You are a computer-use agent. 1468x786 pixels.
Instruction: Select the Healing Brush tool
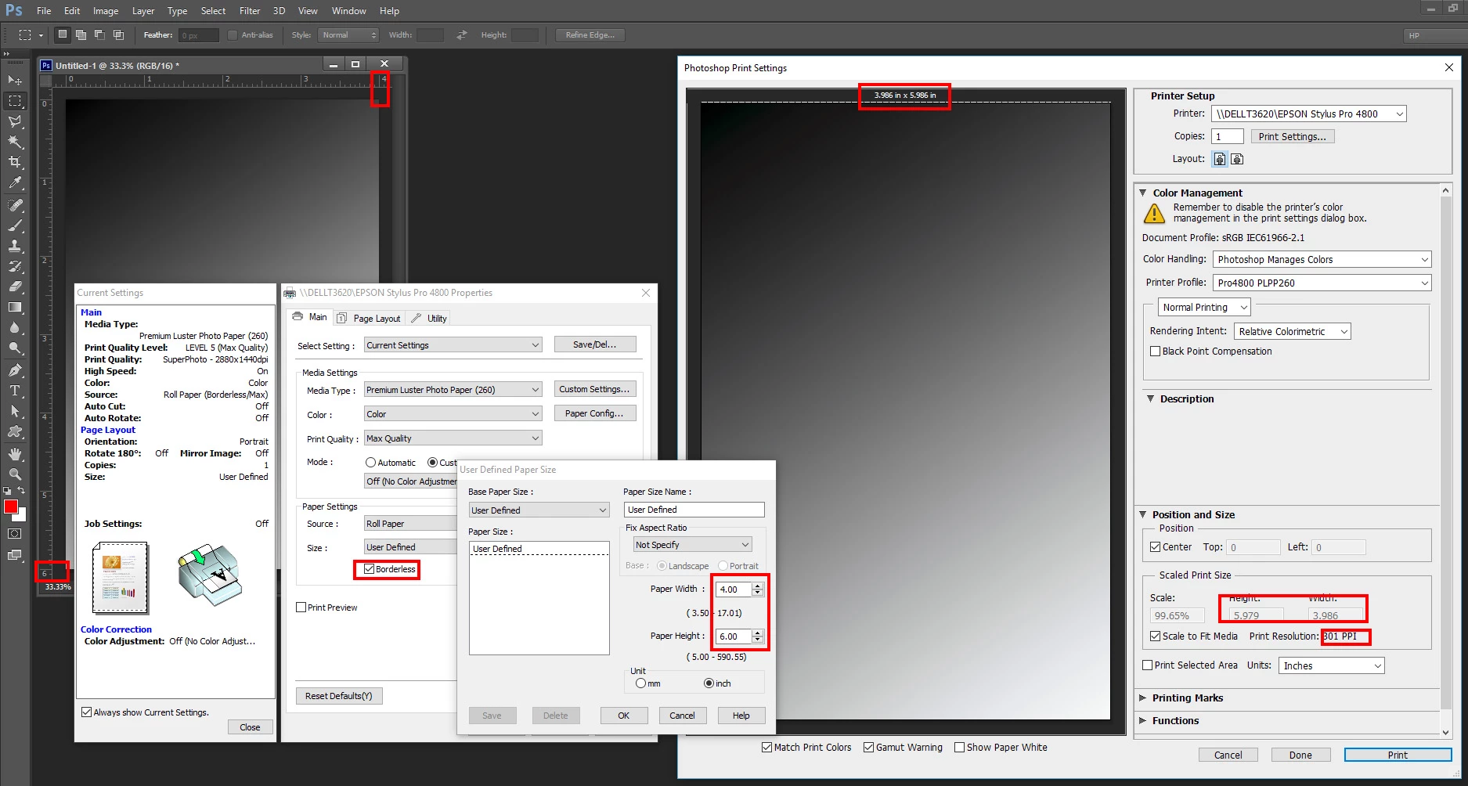(15, 205)
